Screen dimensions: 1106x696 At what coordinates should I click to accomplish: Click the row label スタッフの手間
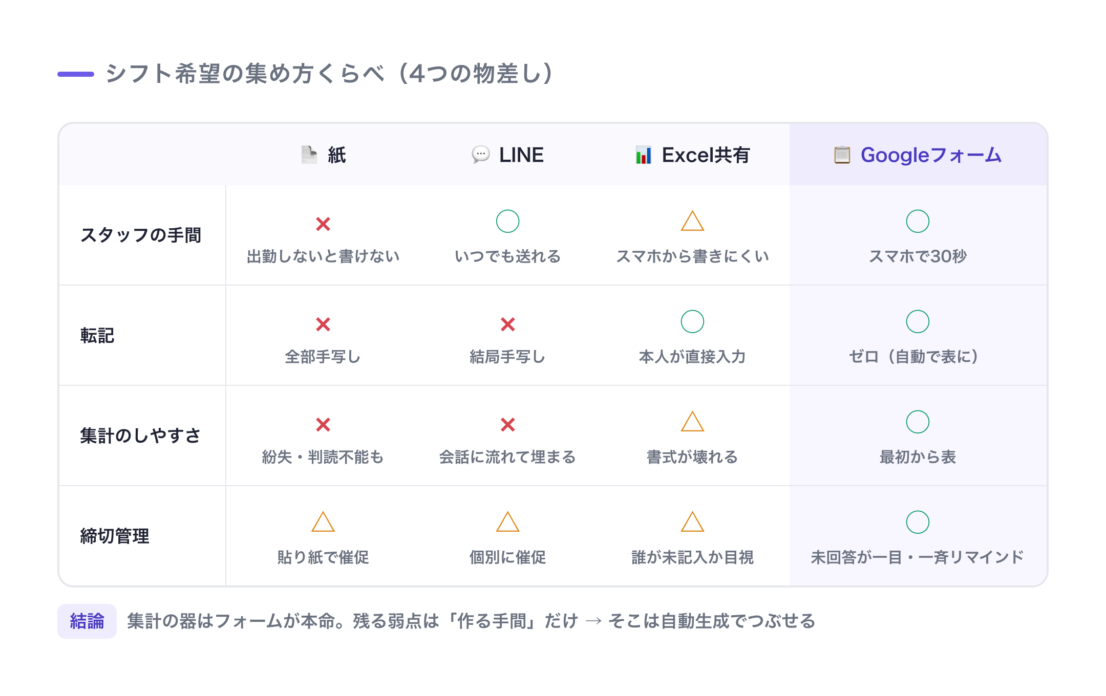[x=141, y=235]
